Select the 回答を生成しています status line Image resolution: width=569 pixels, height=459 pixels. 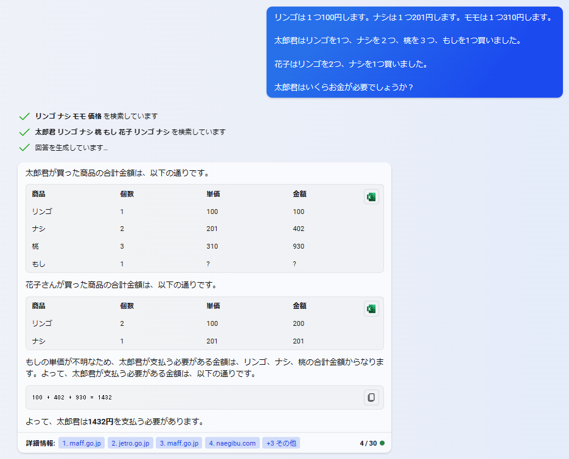point(71,148)
